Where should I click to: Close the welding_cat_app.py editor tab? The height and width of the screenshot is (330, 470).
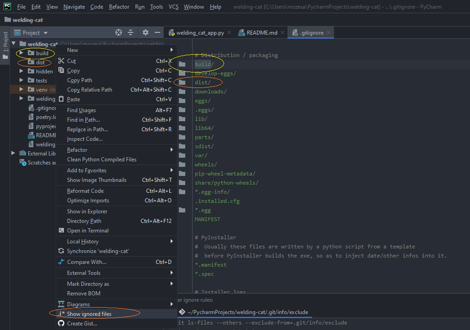coord(229,32)
